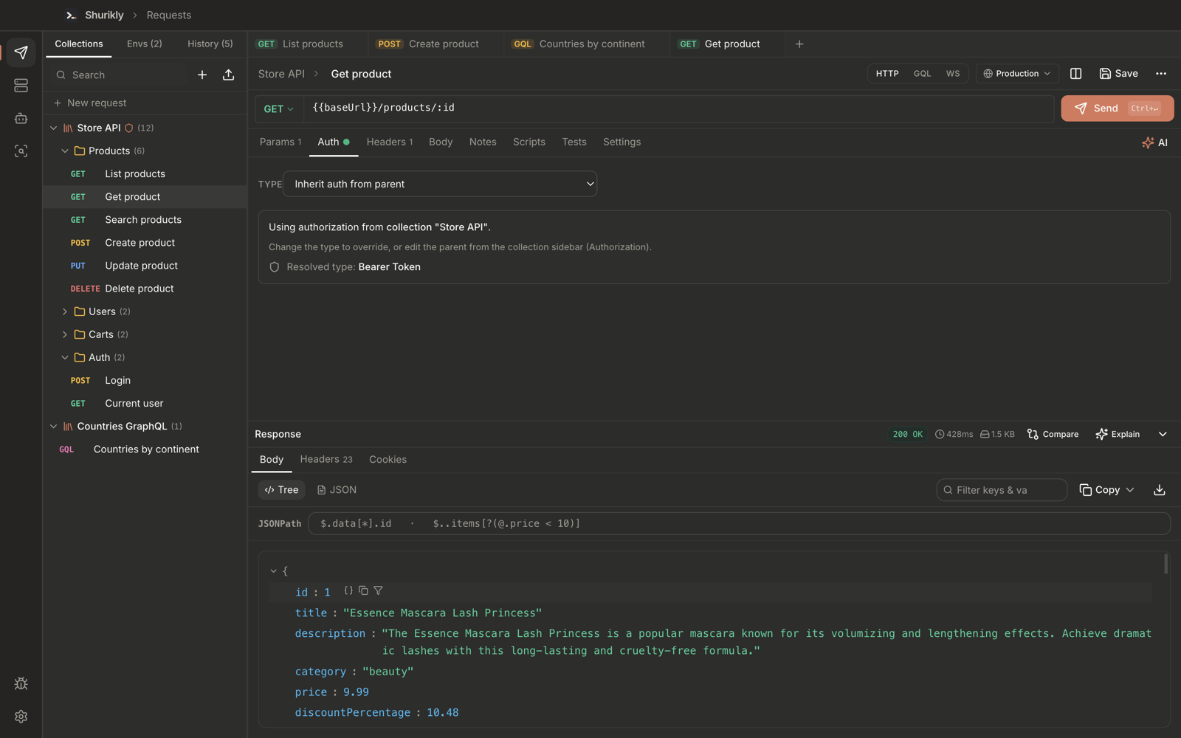The image size is (1181, 738).
Task: Switch protocol toggle to WS
Action: 953,74
